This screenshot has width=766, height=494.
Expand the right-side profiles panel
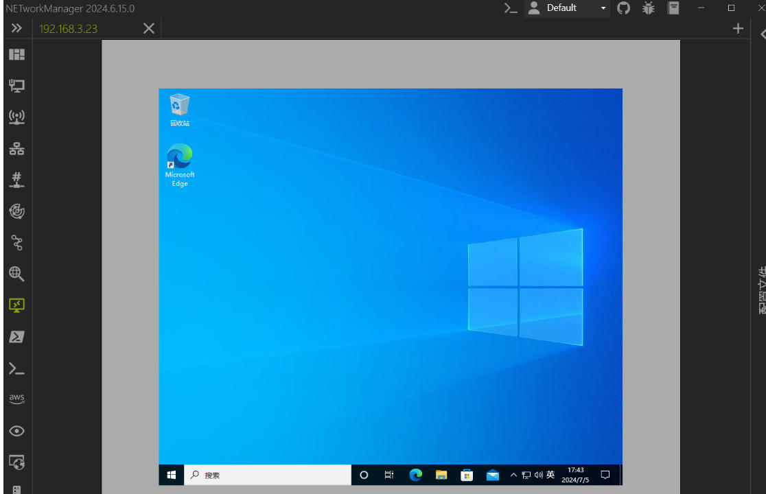pos(762,34)
